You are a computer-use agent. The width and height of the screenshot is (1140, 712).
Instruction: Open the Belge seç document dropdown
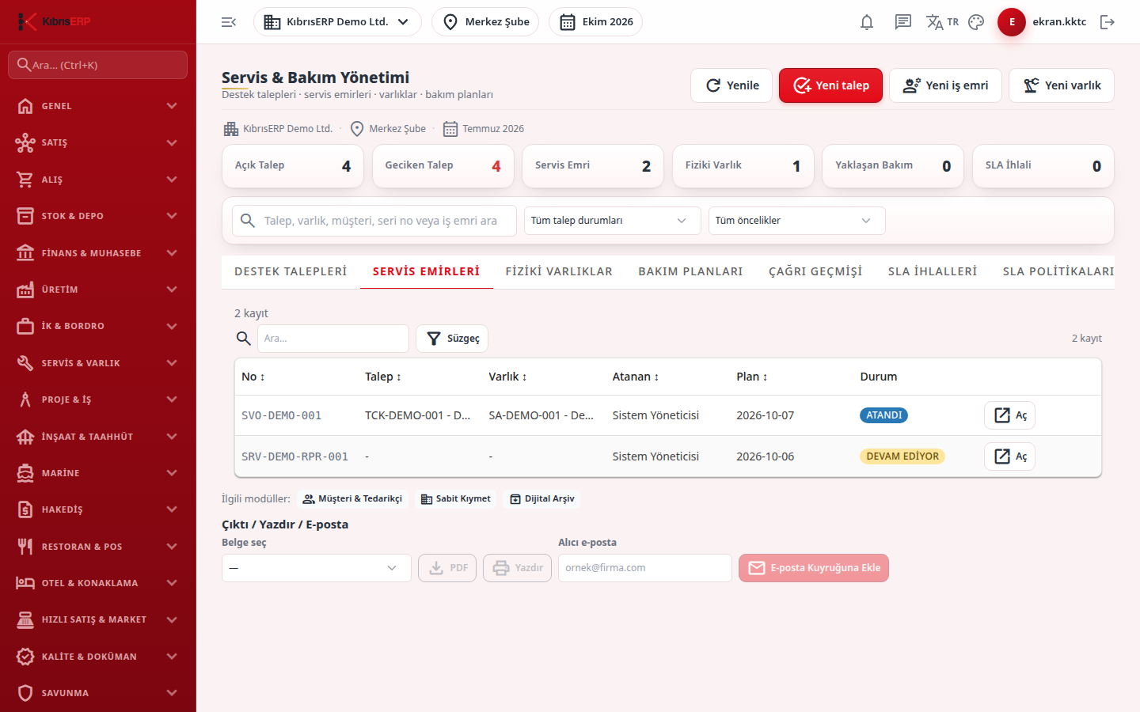point(317,568)
